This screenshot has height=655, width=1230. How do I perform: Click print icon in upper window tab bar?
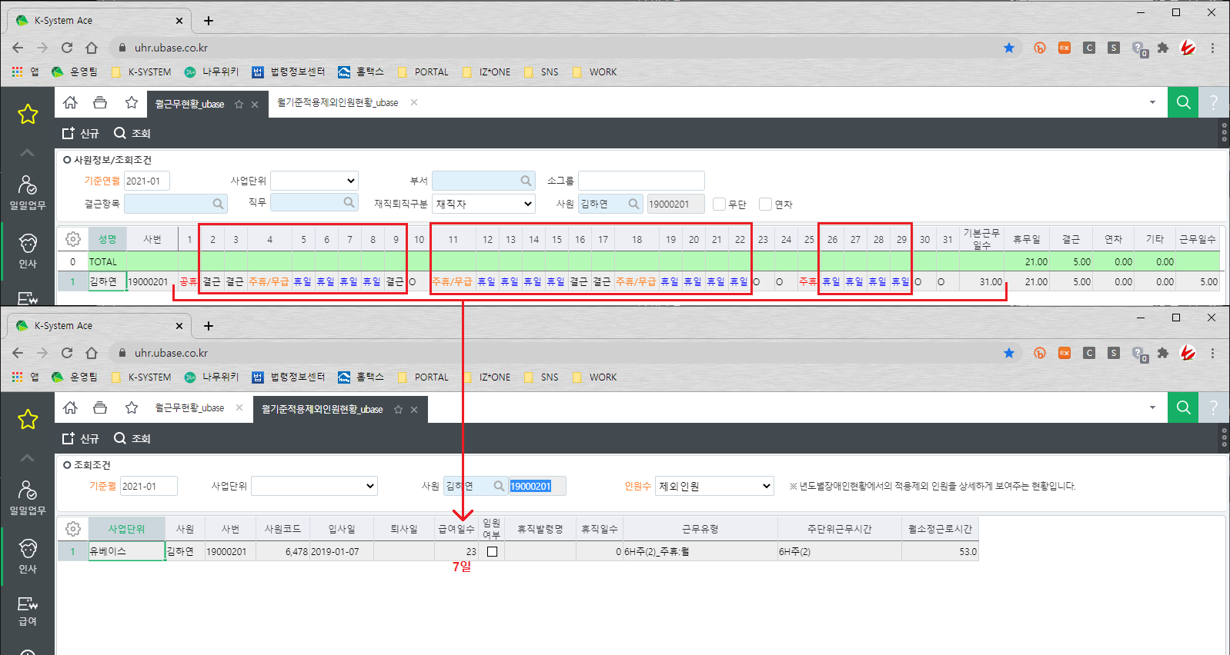[x=100, y=102]
